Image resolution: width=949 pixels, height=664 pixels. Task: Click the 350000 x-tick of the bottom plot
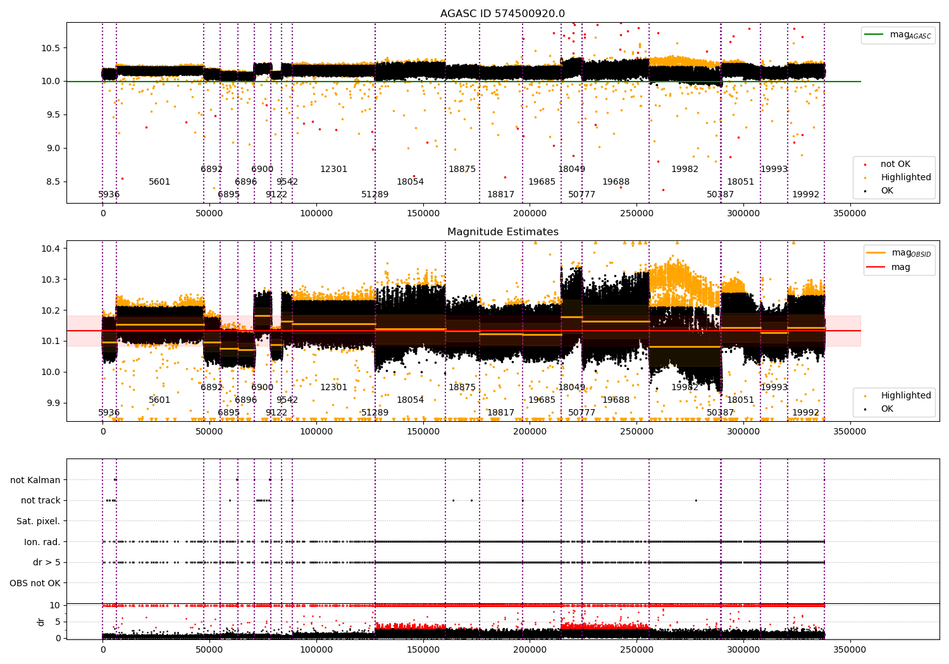point(850,650)
